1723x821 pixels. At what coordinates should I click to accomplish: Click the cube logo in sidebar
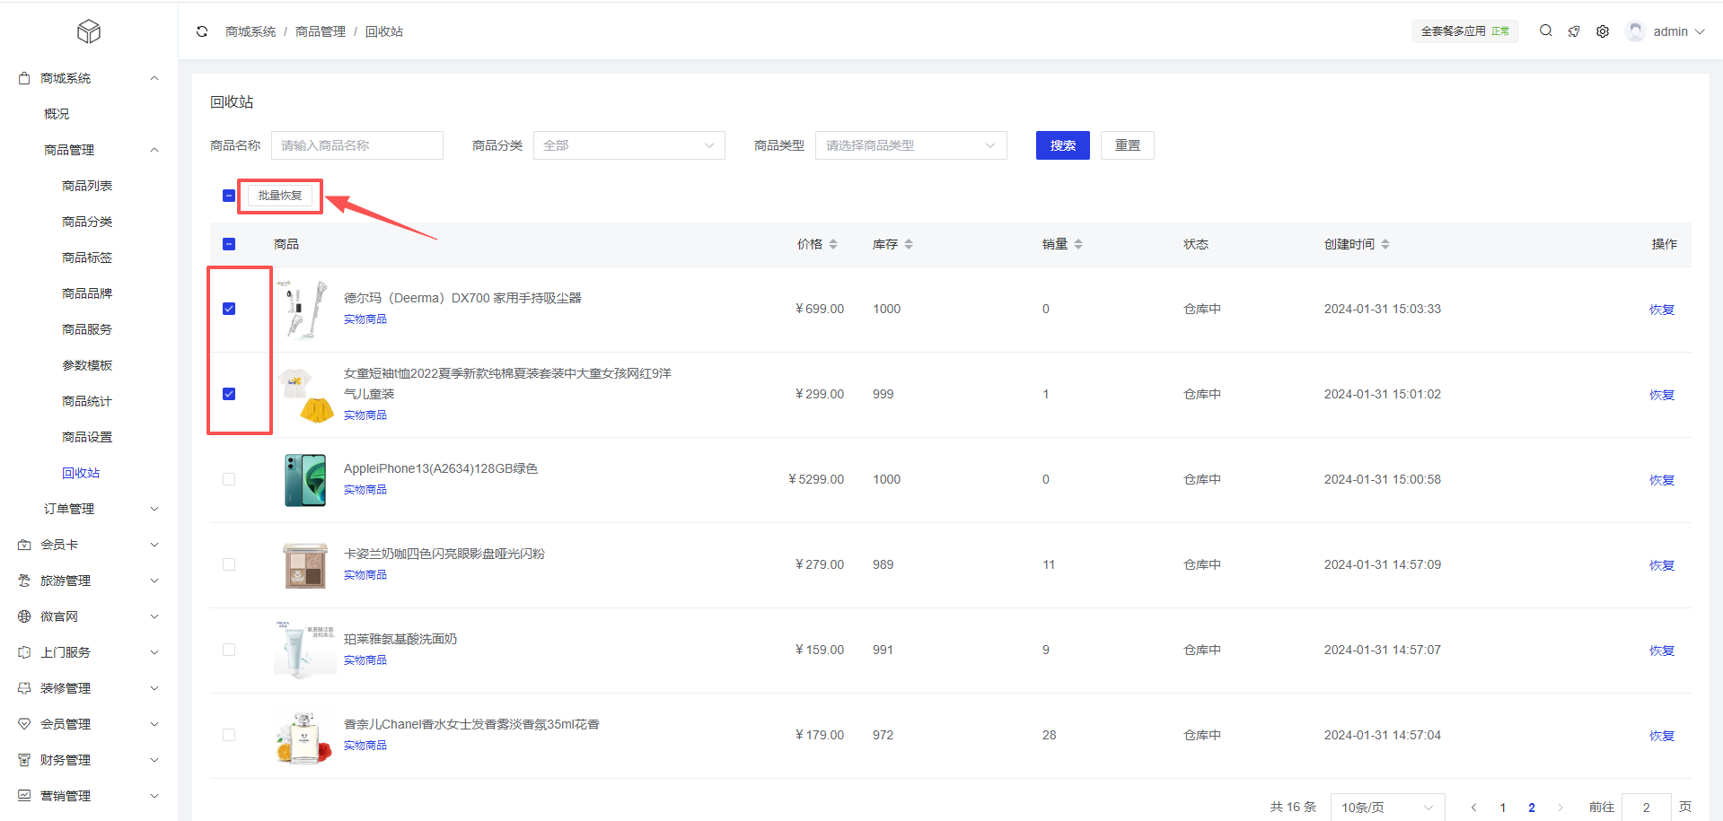coord(89,32)
